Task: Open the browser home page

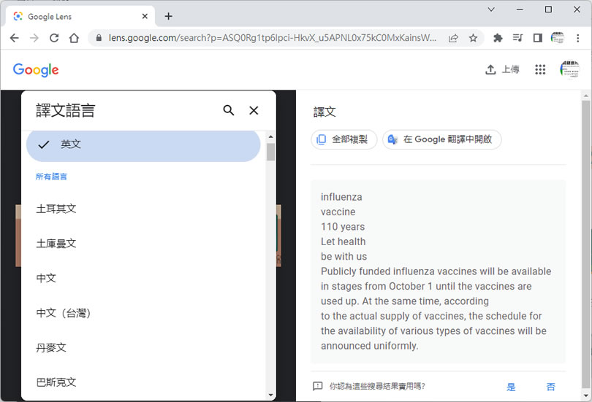Action: tap(74, 38)
